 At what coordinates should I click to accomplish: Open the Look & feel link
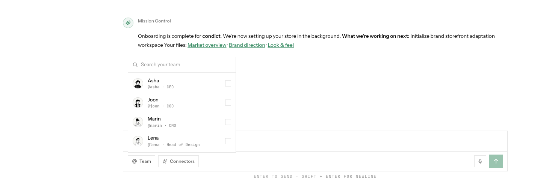(x=281, y=45)
